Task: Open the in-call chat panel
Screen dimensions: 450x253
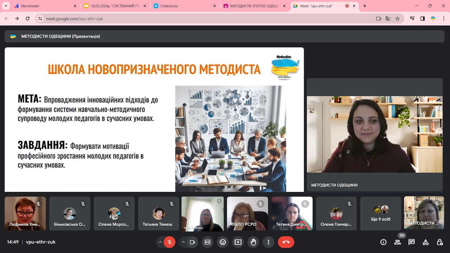Action: pos(411,242)
